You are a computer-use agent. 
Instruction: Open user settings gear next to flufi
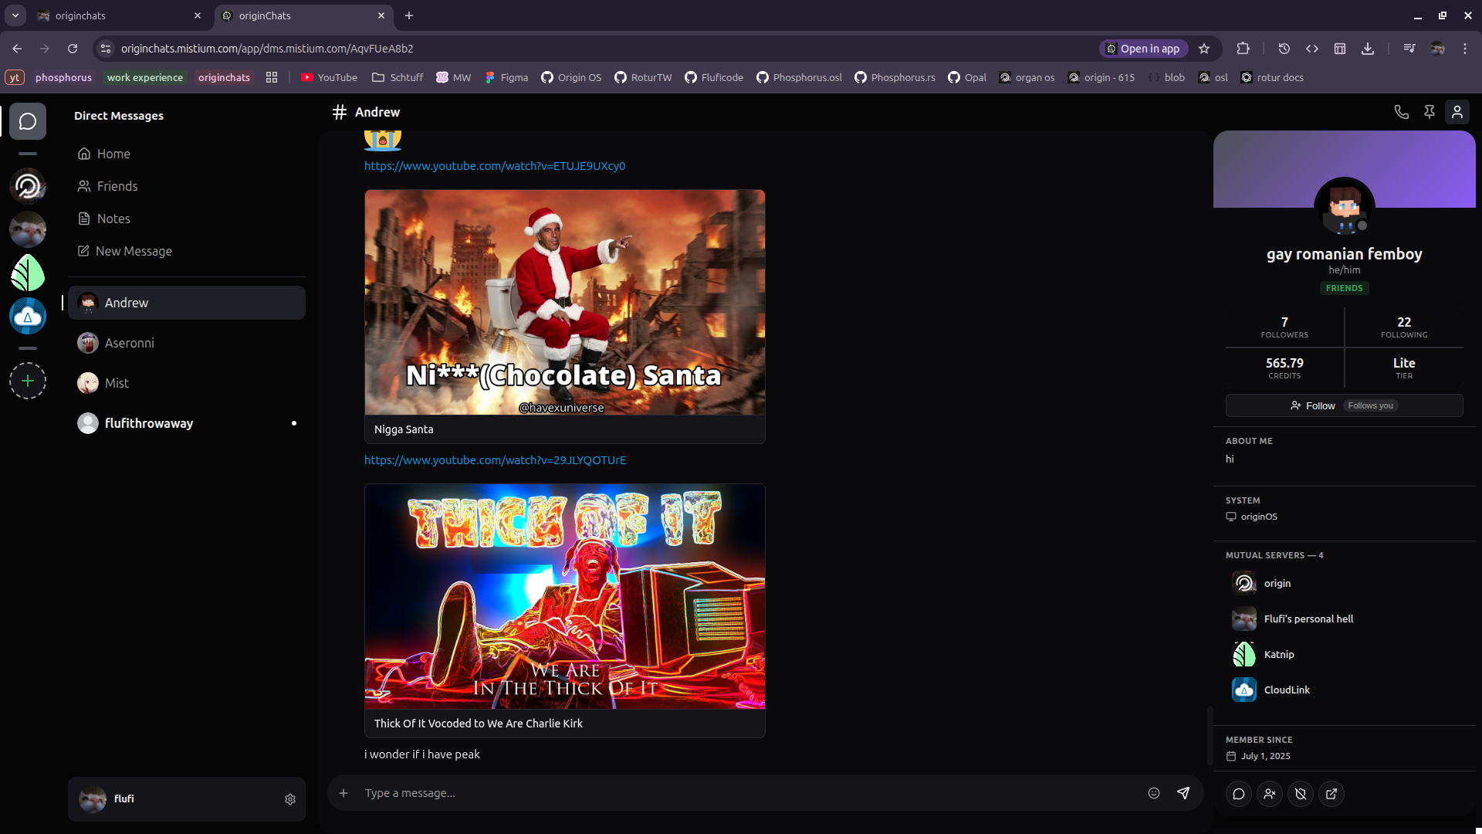[290, 799]
